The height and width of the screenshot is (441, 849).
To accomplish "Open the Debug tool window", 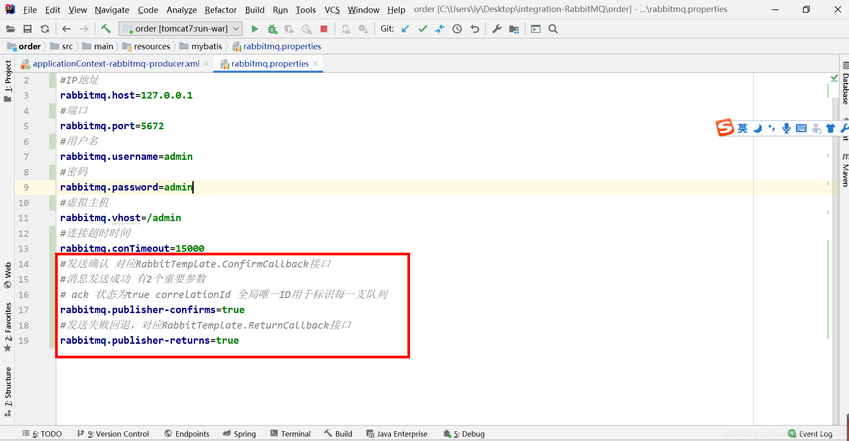I will pos(464,434).
